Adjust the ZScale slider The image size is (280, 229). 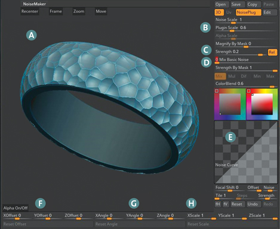coord(263,216)
